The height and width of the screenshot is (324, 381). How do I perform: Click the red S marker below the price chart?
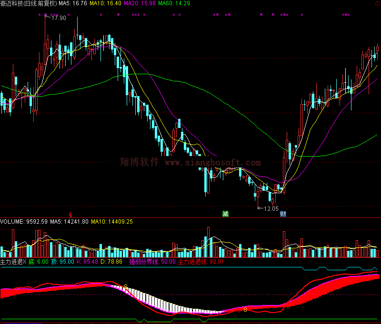(70, 215)
